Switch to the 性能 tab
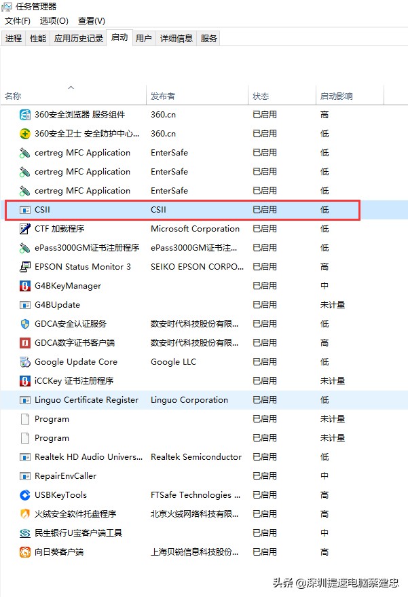Image resolution: width=408 pixels, height=597 pixels. point(35,38)
